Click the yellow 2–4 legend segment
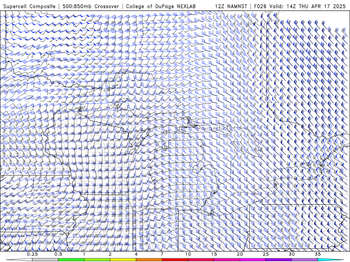This screenshot has width=350, height=262. coord(123,260)
